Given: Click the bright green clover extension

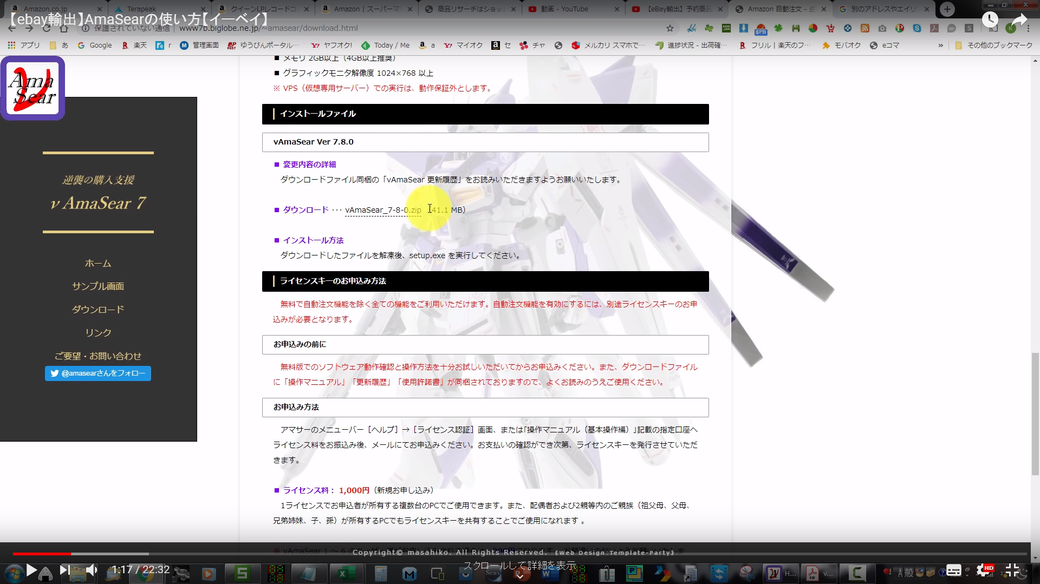Looking at the screenshot, I should [x=778, y=28].
